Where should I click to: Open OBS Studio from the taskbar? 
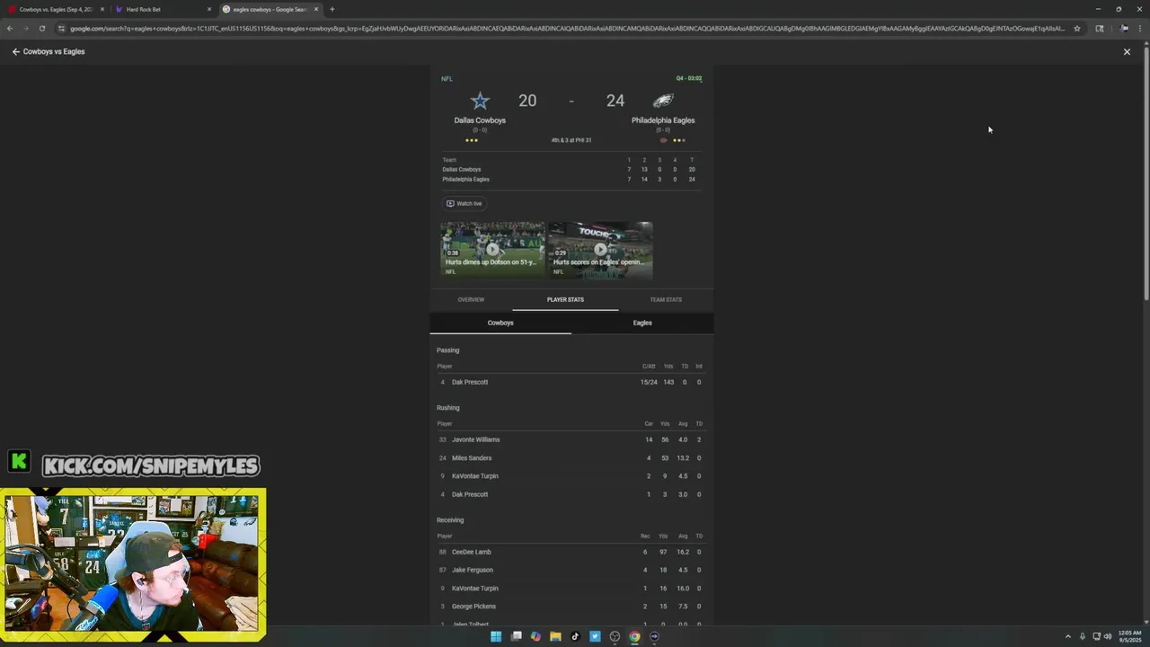(x=615, y=636)
